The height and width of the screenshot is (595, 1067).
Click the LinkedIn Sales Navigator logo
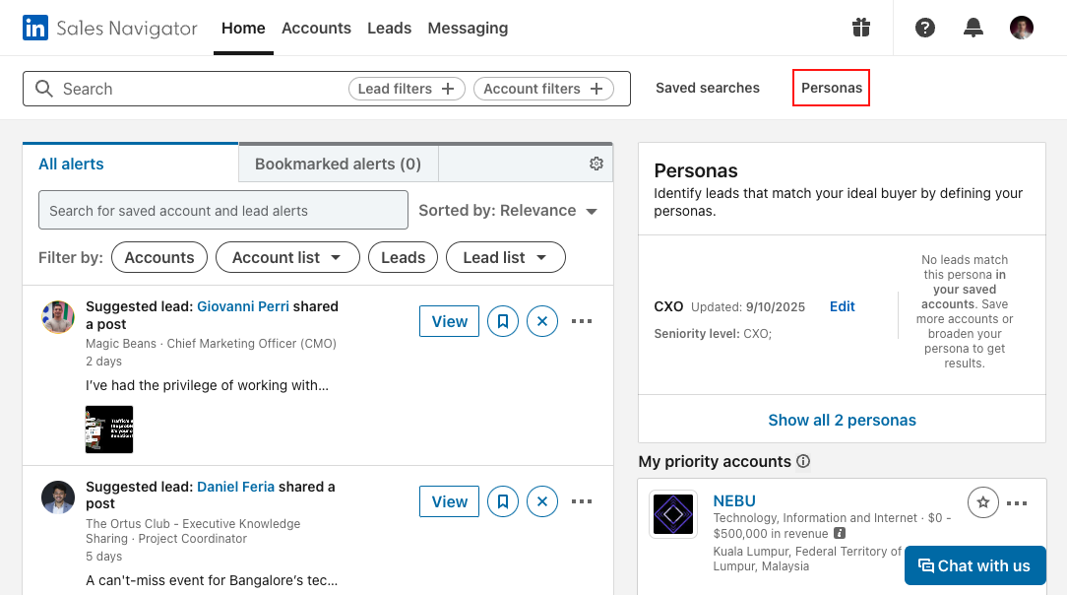[x=109, y=29]
